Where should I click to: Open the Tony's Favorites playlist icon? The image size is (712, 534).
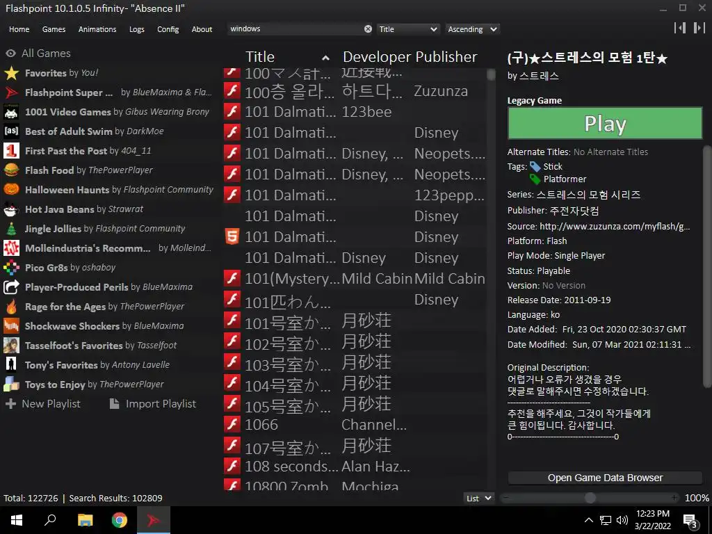11,364
